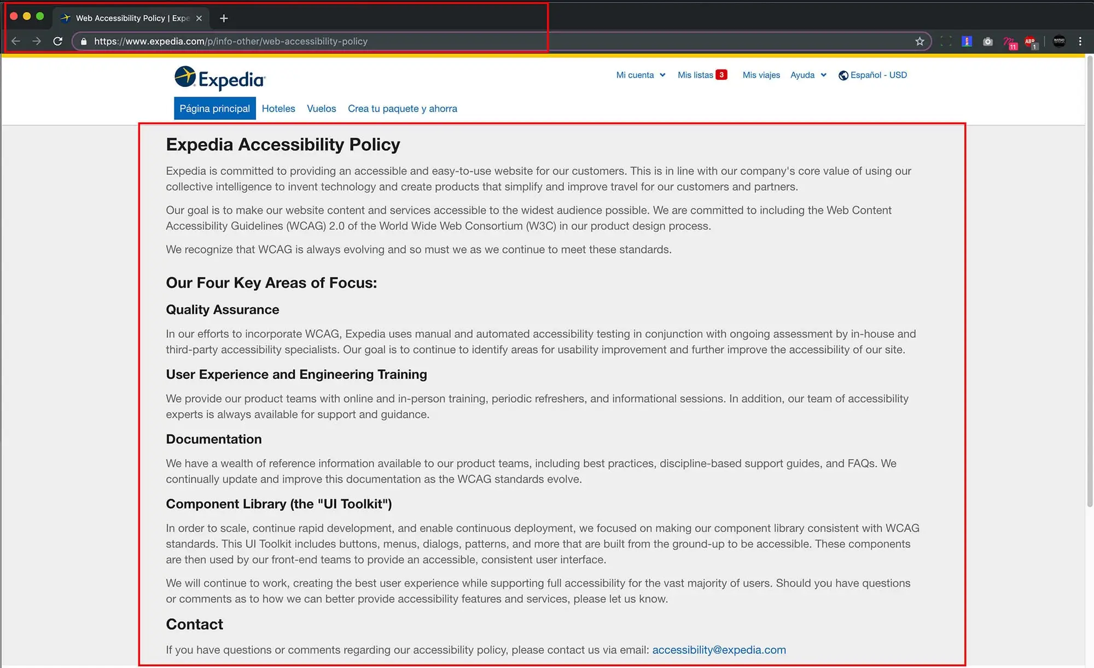Click the camera screenshot extension icon
Image resolution: width=1094 pixels, height=668 pixels.
click(x=987, y=42)
